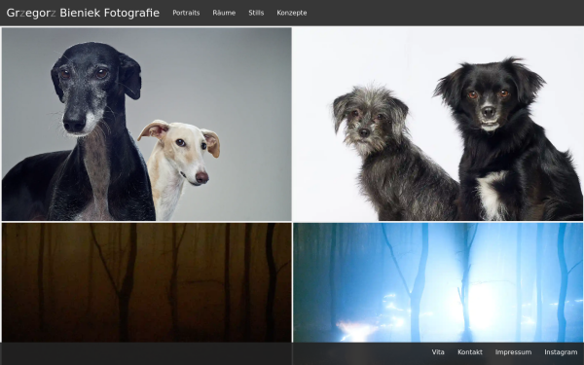This screenshot has height=365, width=584.
Task: Click the Kontakt link
Action: point(470,352)
